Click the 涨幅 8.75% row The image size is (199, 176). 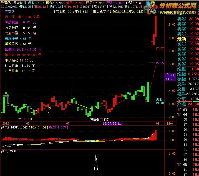coord(188,74)
